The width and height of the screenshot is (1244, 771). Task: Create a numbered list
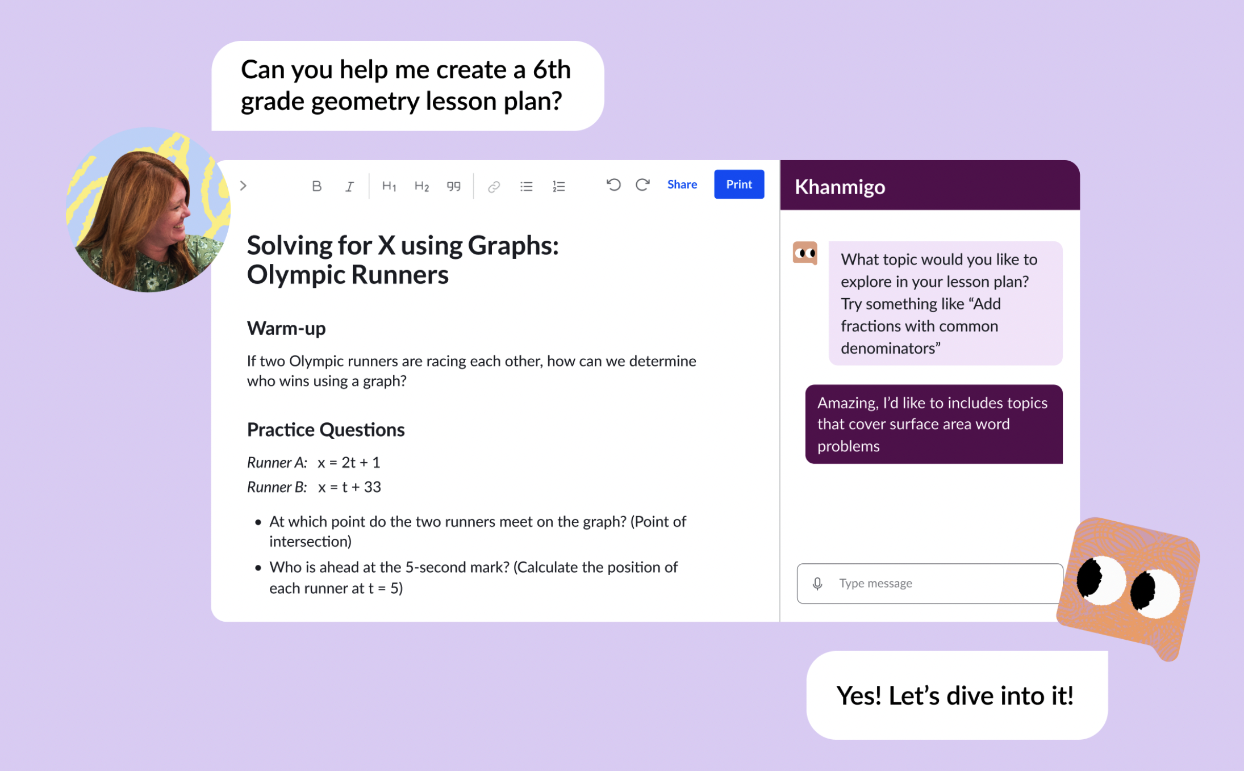pyautogui.click(x=559, y=186)
